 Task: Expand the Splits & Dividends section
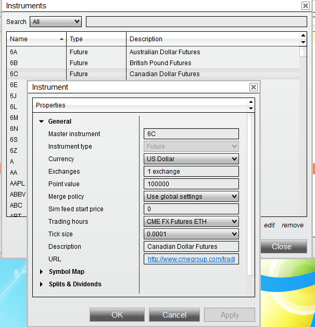(41, 284)
